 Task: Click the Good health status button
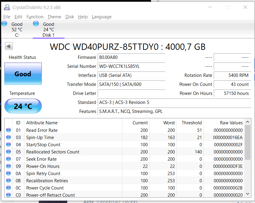pos(23,74)
